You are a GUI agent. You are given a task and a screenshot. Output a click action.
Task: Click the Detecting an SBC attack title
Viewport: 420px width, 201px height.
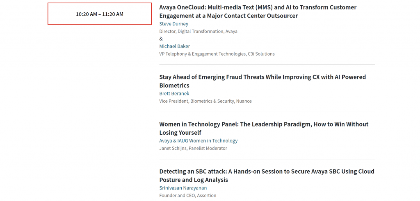(267, 176)
